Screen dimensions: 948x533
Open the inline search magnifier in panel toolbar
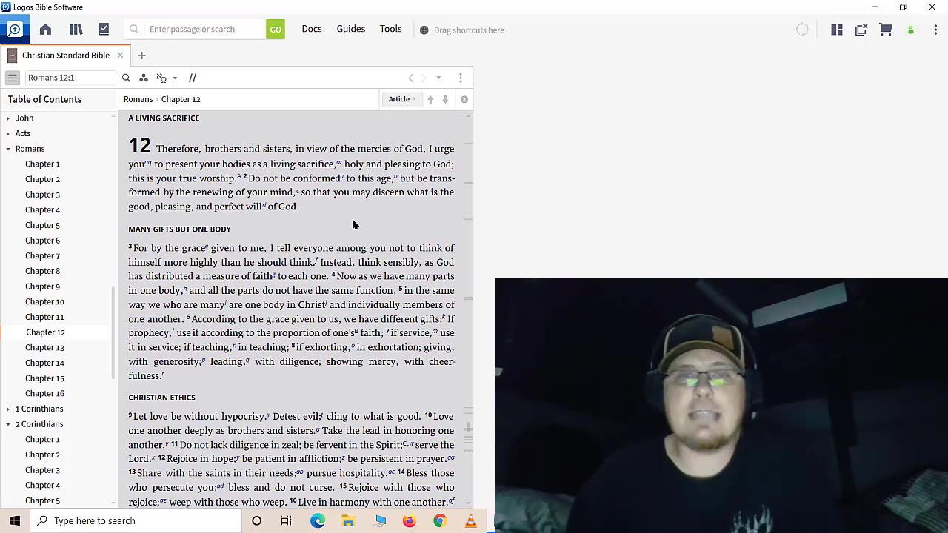[x=126, y=78]
